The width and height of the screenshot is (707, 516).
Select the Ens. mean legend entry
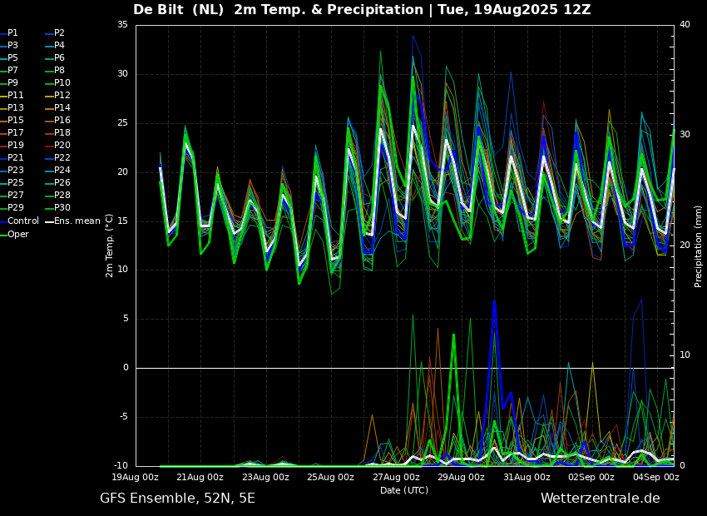[72, 221]
